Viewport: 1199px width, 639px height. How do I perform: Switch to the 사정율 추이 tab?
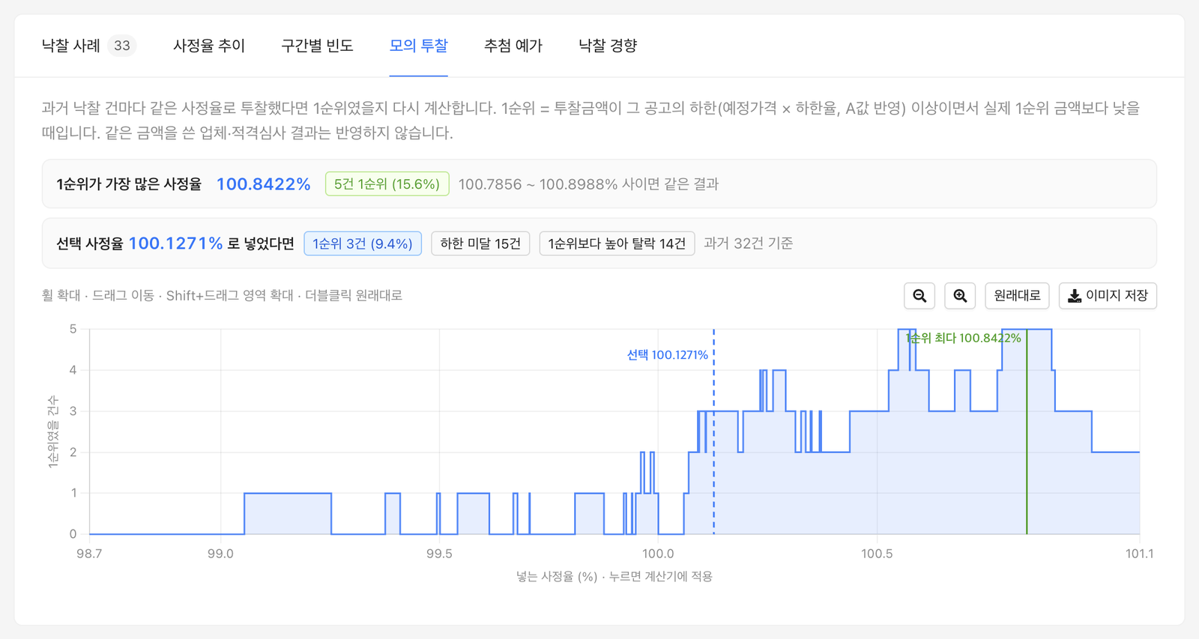pyautogui.click(x=209, y=46)
